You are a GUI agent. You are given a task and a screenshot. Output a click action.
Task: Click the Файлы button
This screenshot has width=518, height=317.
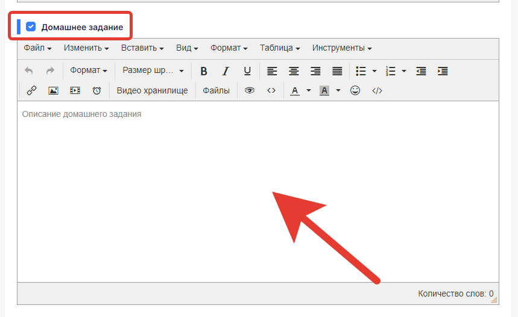click(216, 90)
